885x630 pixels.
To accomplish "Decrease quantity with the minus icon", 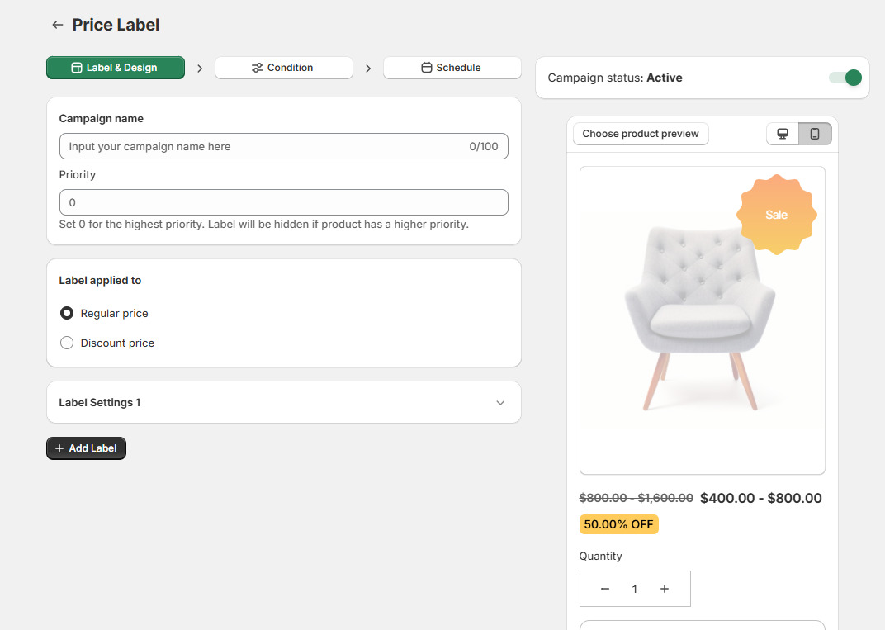I will click(x=605, y=589).
